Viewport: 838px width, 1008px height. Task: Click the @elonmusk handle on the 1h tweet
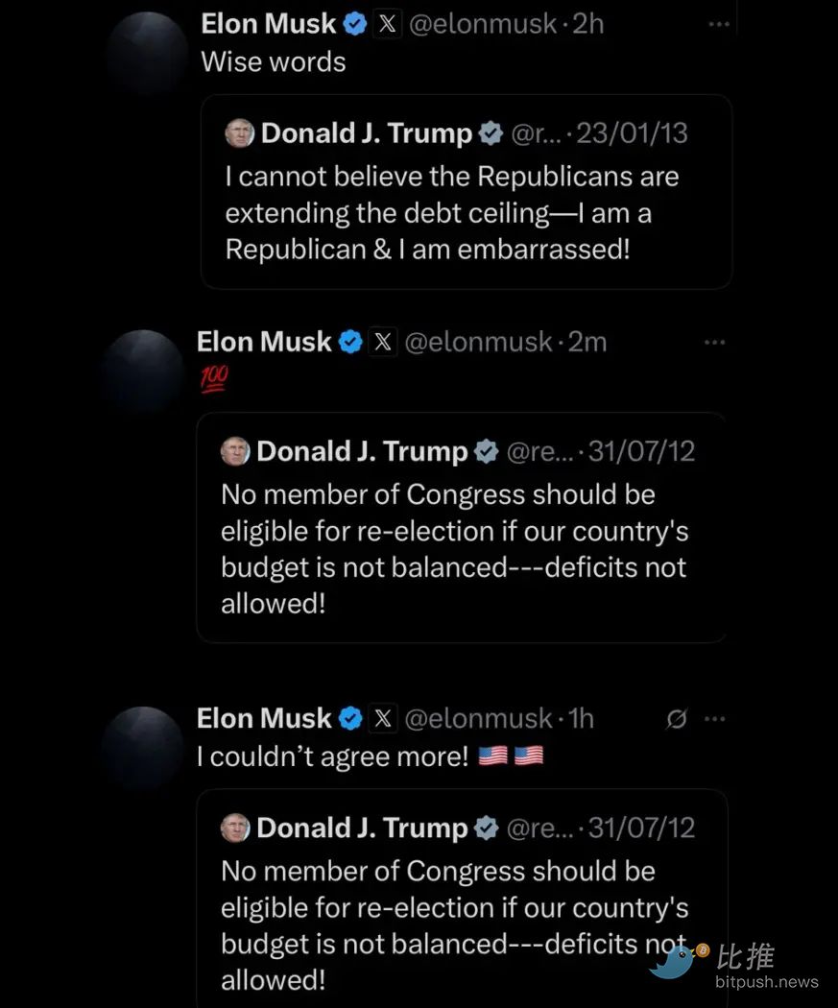478,718
